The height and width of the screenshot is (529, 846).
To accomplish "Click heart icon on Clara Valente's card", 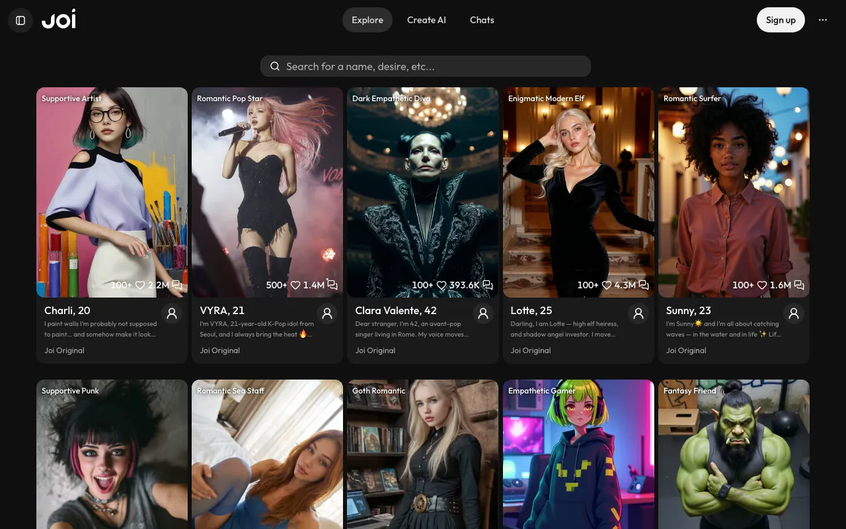I will tap(442, 285).
